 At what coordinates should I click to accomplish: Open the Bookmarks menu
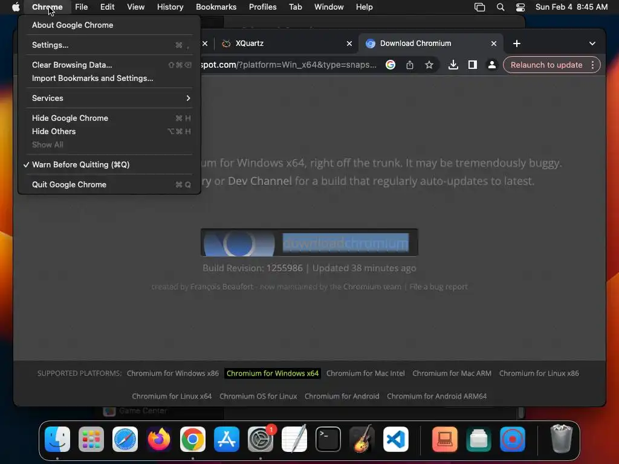216,7
